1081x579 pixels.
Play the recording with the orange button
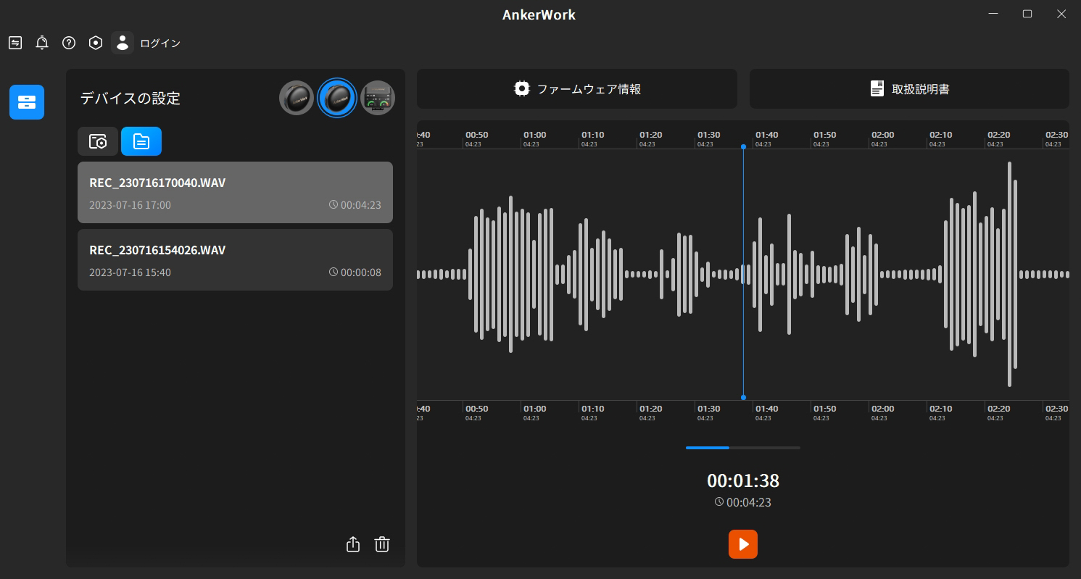click(x=743, y=544)
